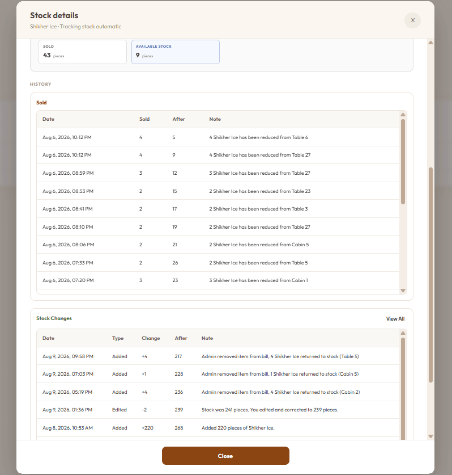Screen dimensions: 452x475
Task: Click the Stock Changes Note column header
Action: pyautogui.click(x=207, y=338)
